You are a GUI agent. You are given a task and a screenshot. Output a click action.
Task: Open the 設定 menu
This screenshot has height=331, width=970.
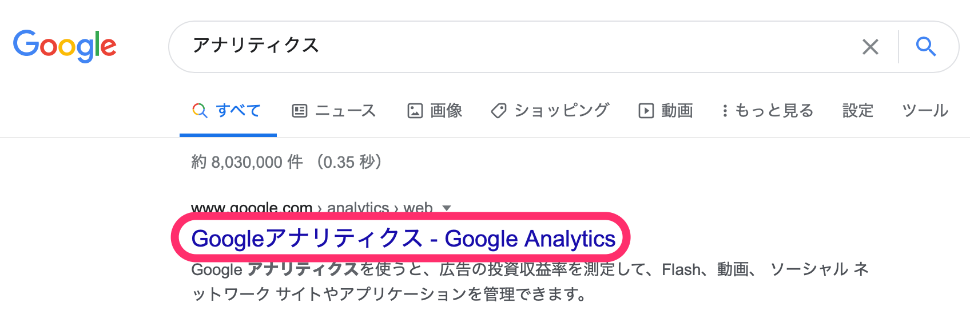coord(857,111)
